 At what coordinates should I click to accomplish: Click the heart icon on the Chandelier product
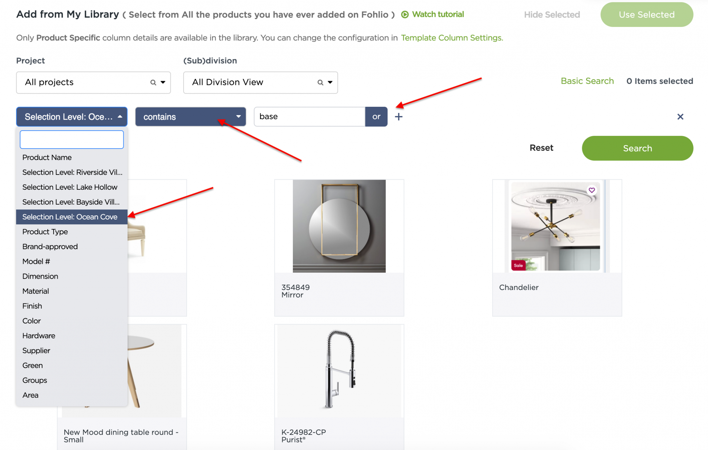click(x=592, y=190)
